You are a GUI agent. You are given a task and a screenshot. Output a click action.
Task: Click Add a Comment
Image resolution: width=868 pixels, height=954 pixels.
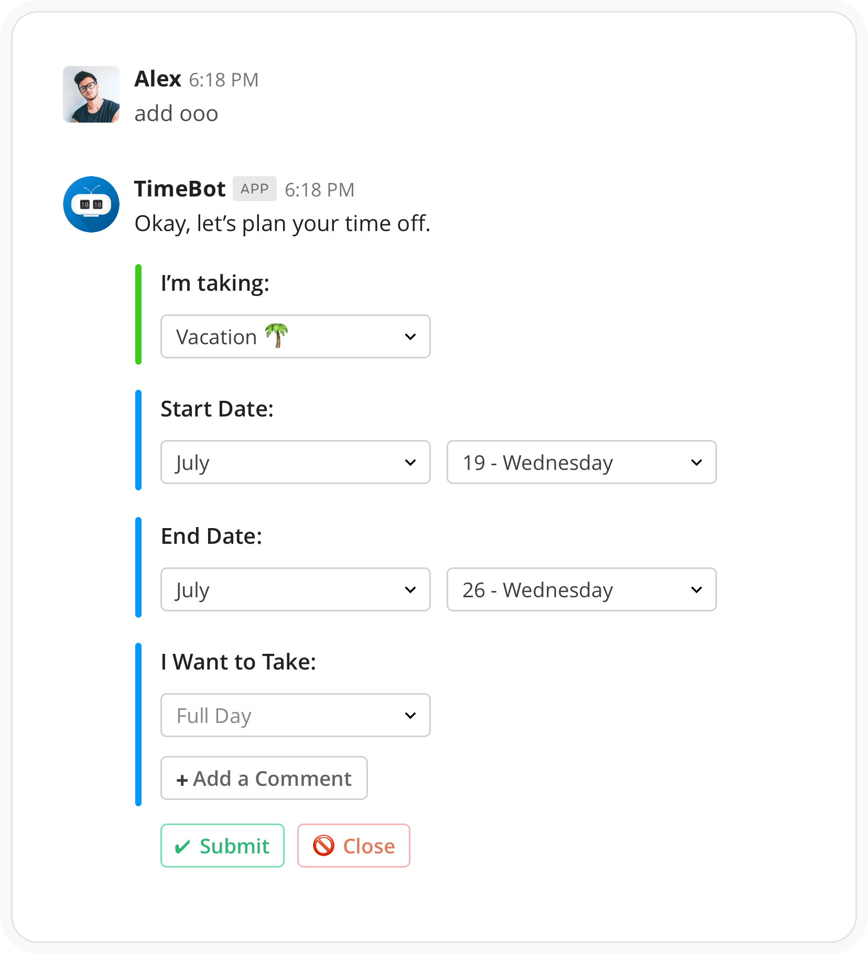(264, 778)
